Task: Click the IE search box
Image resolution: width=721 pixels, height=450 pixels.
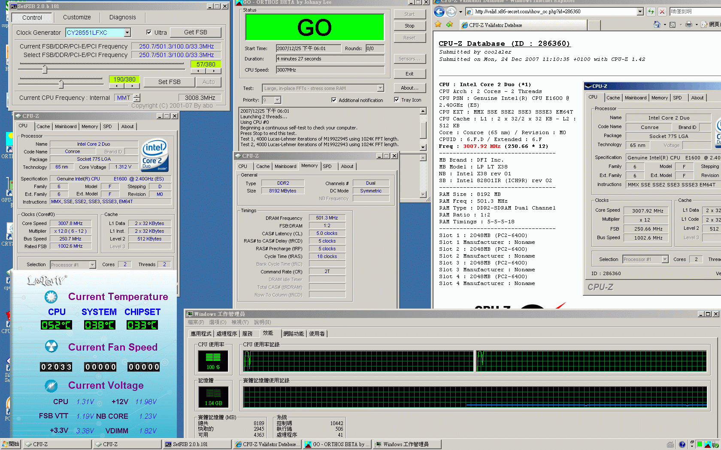Action: (x=694, y=12)
